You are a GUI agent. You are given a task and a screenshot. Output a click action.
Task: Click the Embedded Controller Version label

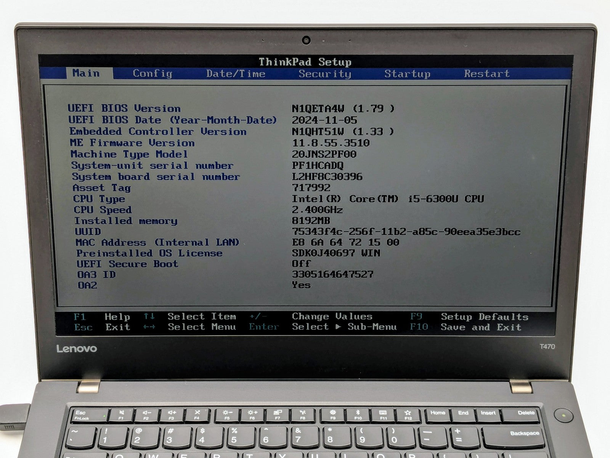158,131
